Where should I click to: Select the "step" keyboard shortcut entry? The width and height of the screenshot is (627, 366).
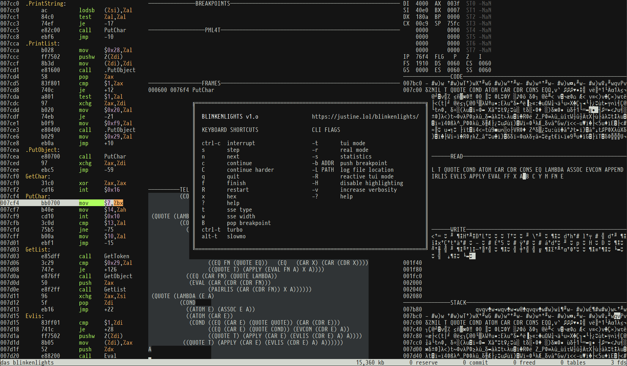[x=233, y=150]
